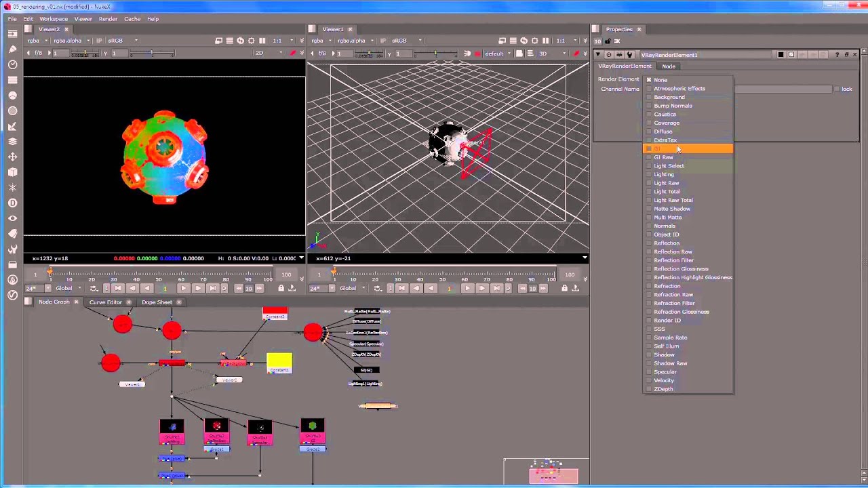Open the Views eye icon in toolbar
The height and width of the screenshot is (488, 868).
pyautogui.click(x=12, y=218)
